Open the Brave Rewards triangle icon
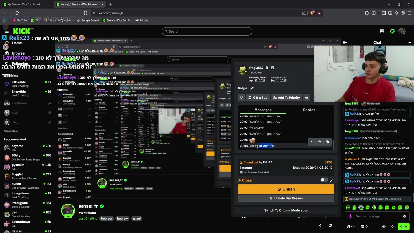The width and height of the screenshot is (414, 233). (x=319, y=13)
